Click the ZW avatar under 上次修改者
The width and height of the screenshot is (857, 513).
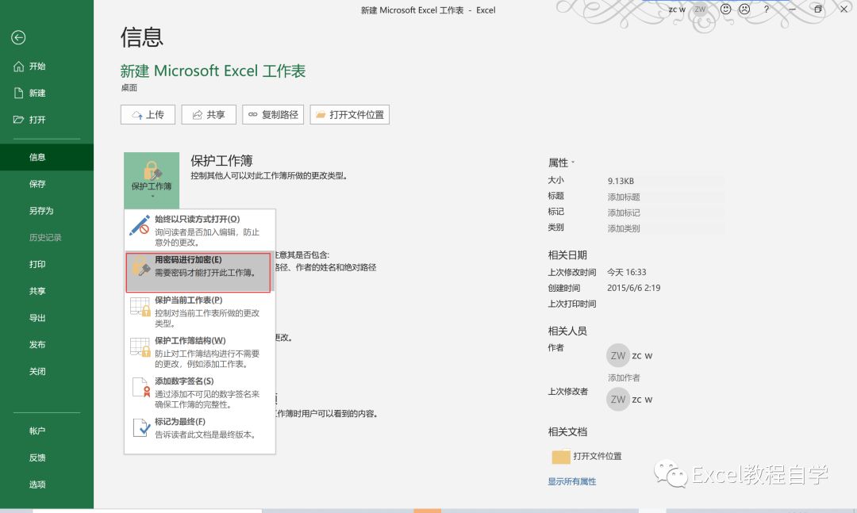(618, 400)
